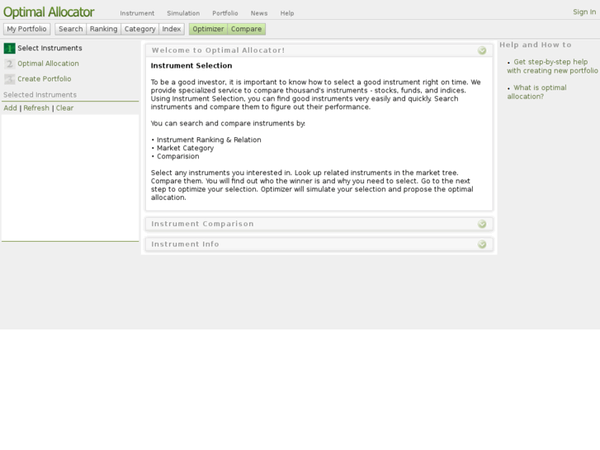Click the step 1 Select Instruments icon
This screenshot has height=450, width=600.
10,48
